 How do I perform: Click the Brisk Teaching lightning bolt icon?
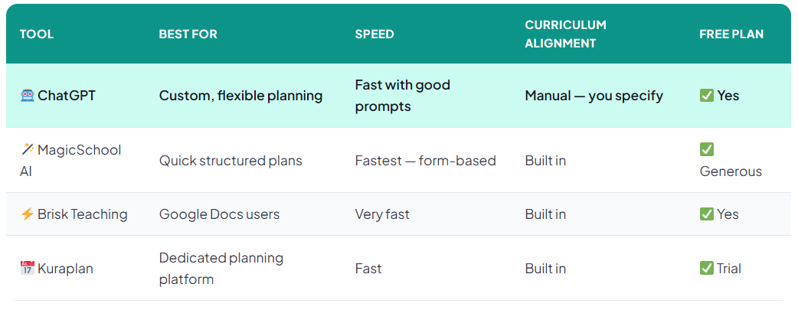[27, 214]
